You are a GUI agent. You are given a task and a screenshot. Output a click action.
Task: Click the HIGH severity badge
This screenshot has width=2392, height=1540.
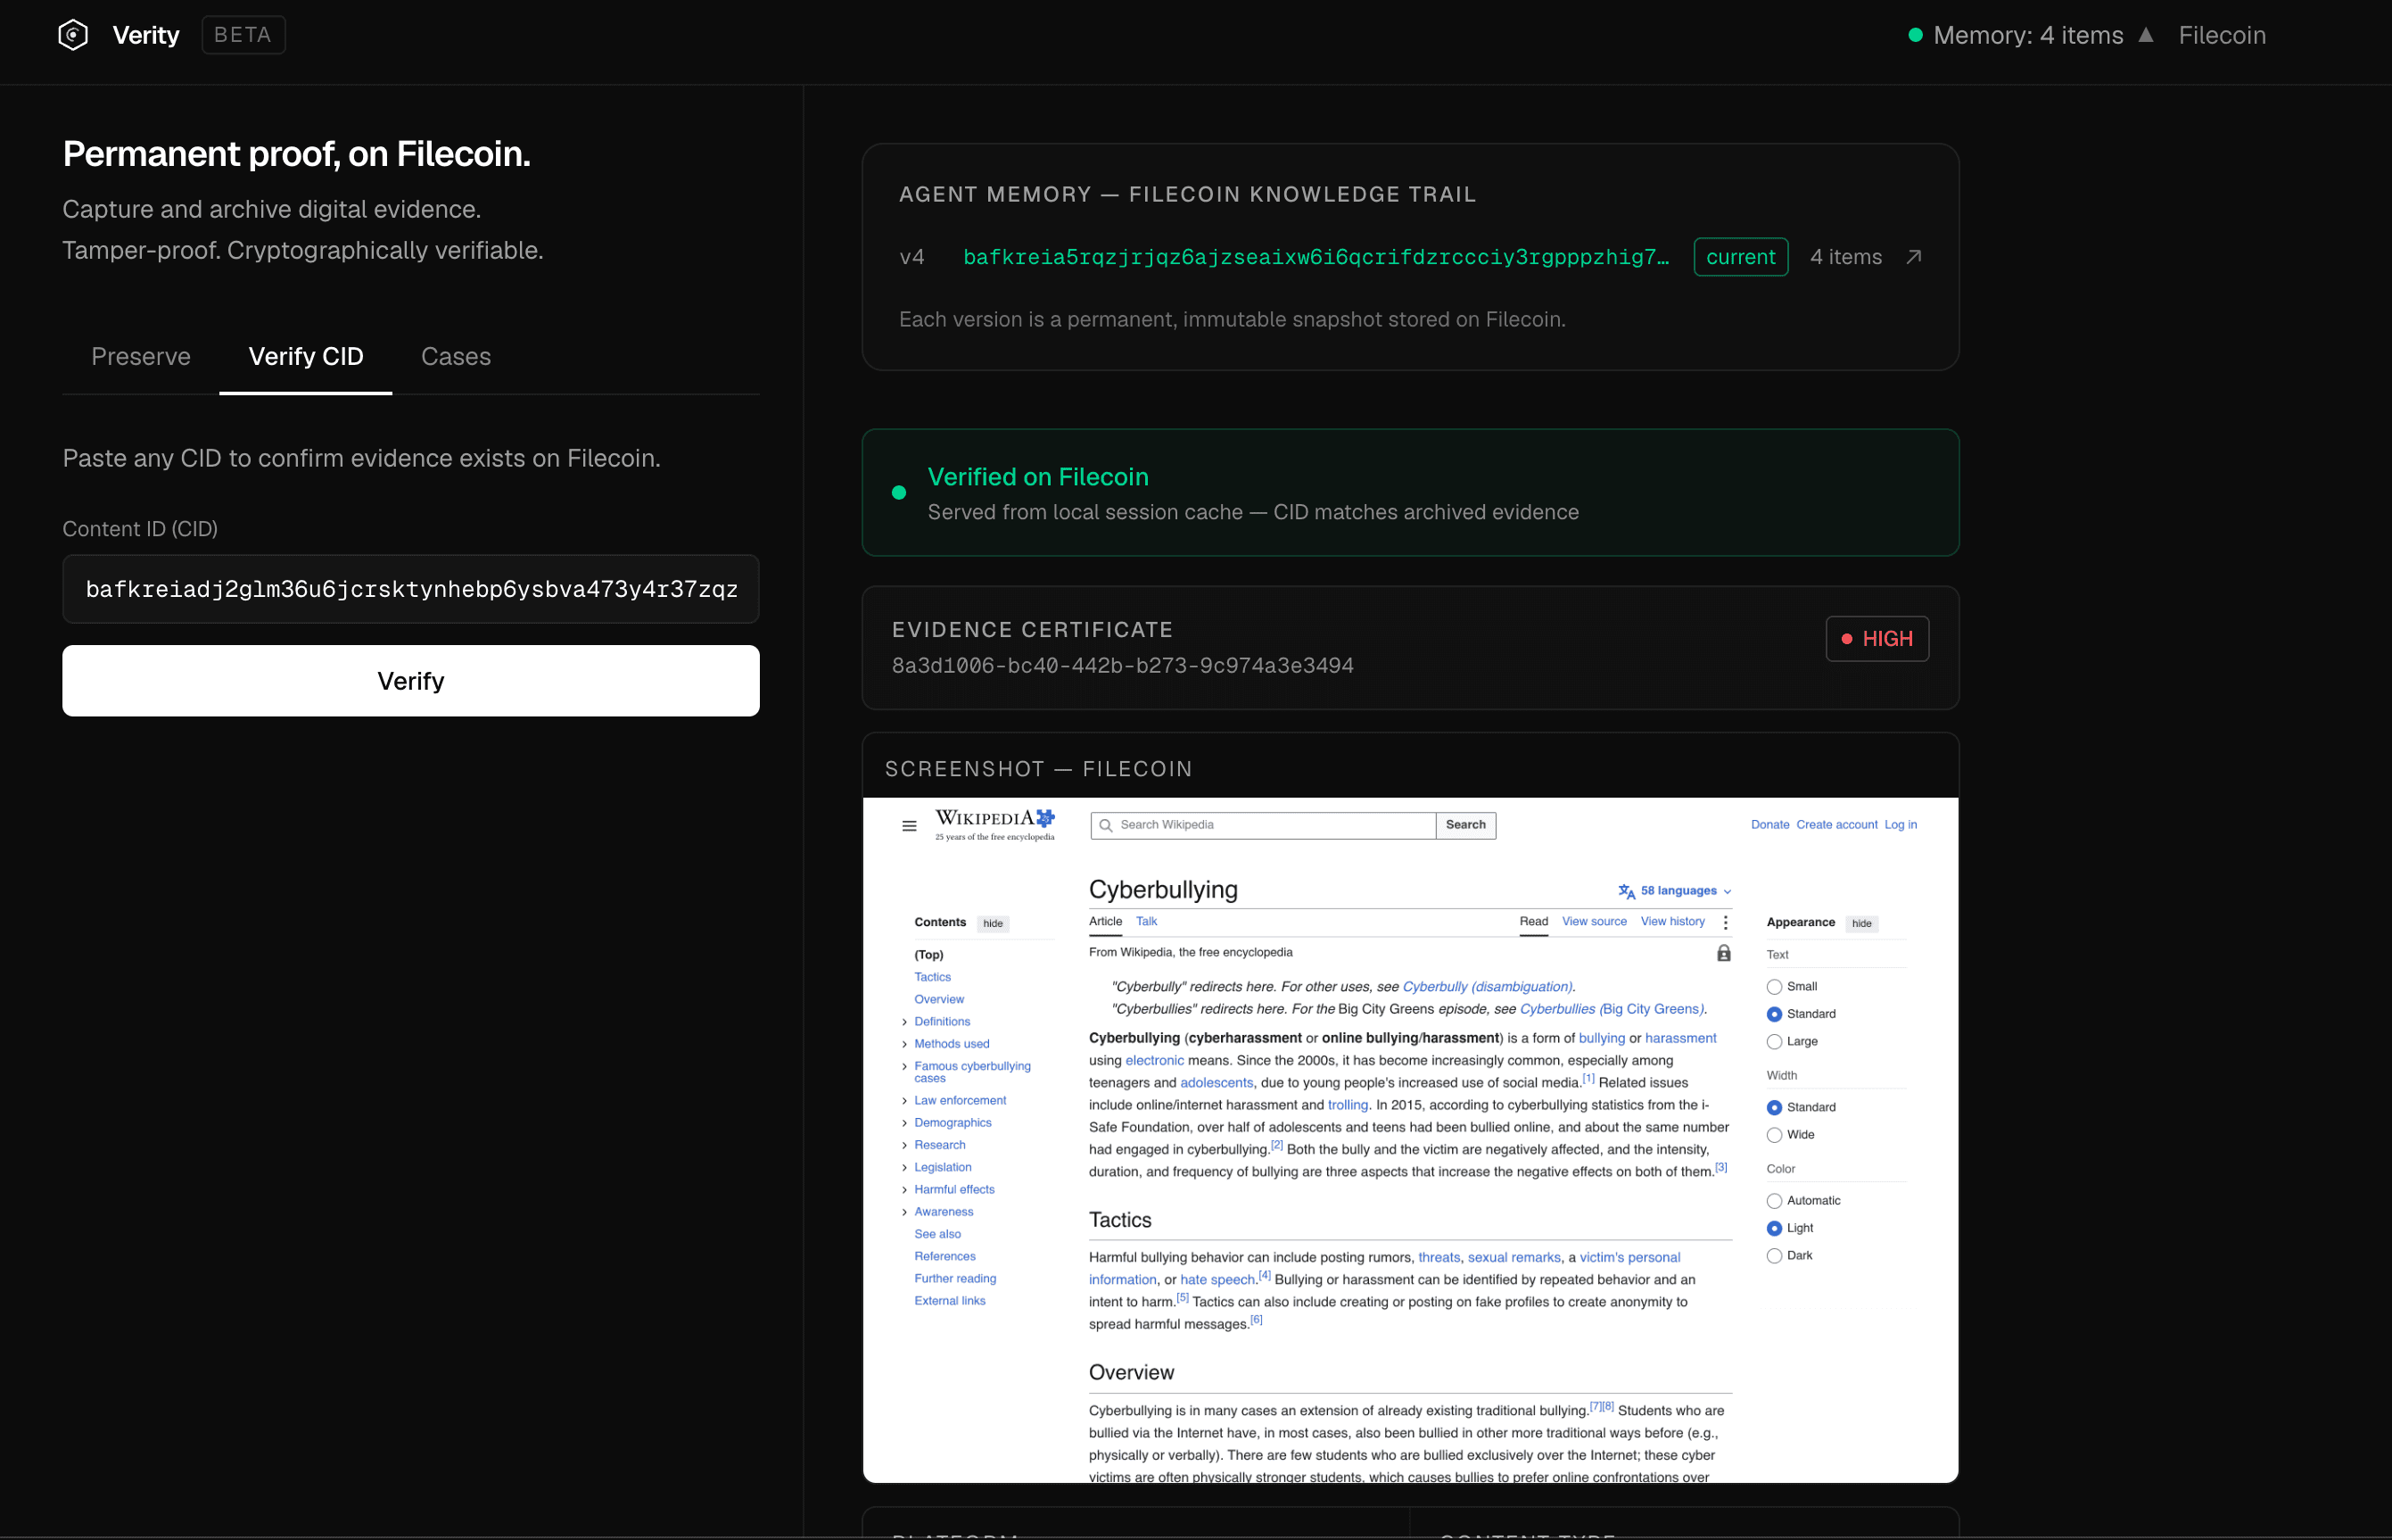pyautogui.click(x=1876, y=639)
